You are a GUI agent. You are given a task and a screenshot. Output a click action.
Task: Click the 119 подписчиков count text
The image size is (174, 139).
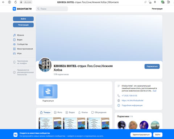click(x=61, y=75)
